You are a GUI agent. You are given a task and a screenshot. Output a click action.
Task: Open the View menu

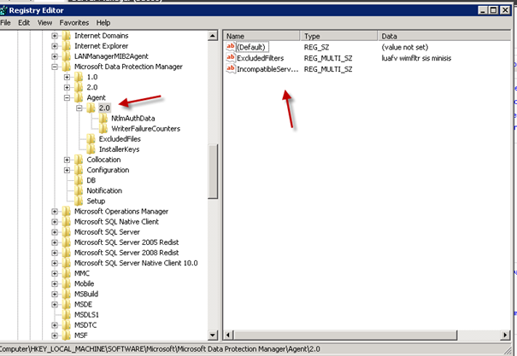[44, 23]
